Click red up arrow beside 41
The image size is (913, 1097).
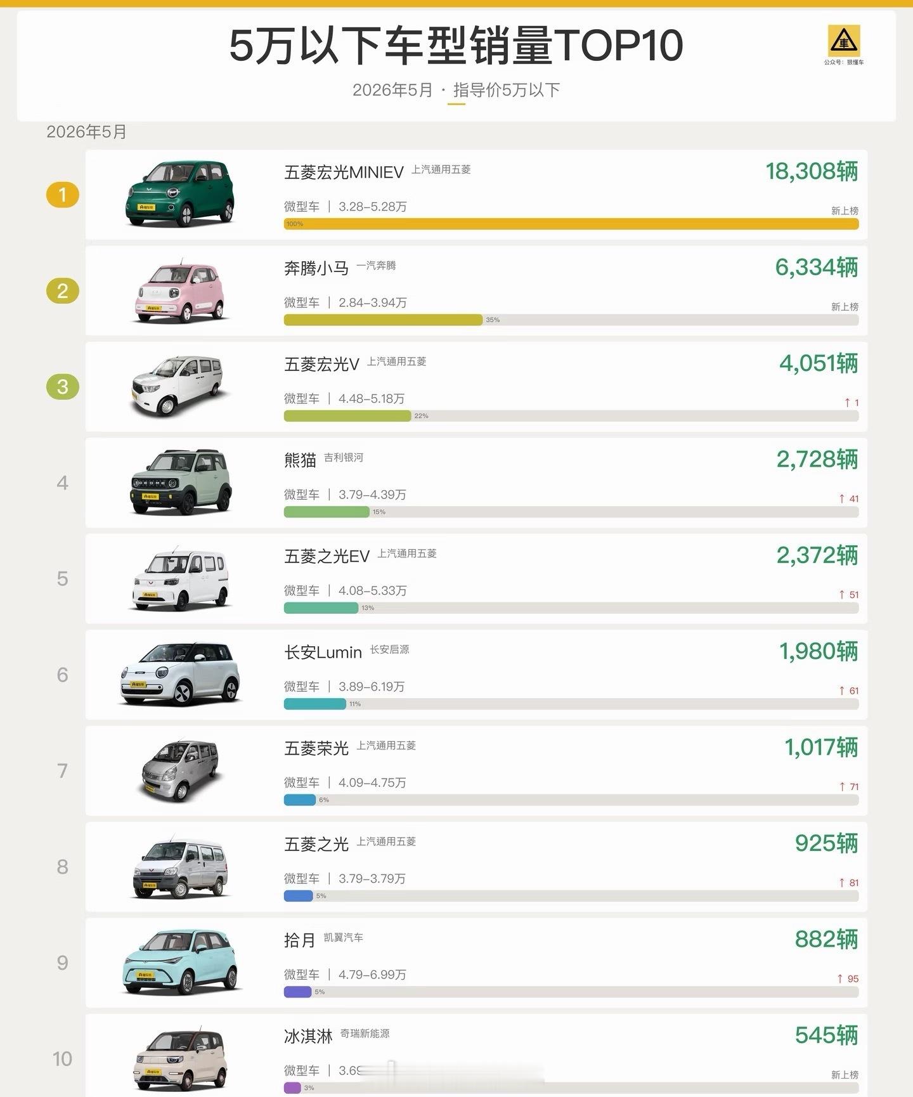coord(842,499)
